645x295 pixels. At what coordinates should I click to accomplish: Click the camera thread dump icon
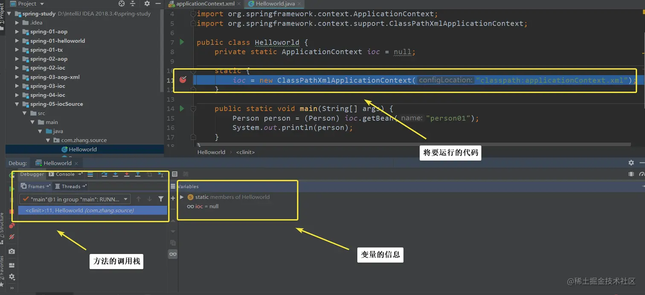coord(12,251)
